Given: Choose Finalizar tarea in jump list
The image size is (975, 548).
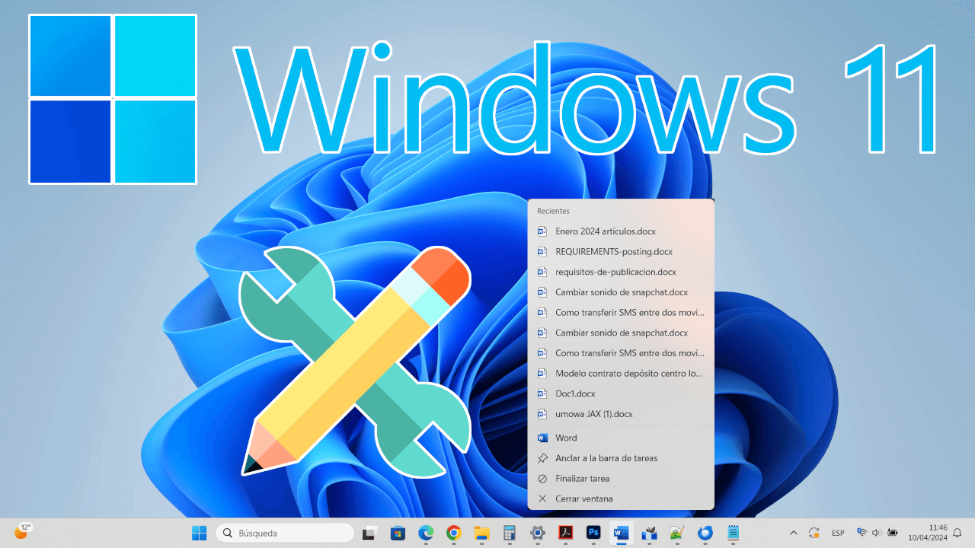Looking at the screenshot, I should (621, 479).
